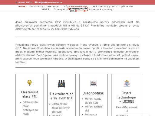Click the transformer icon
The height and width of the screenshot is (116, 155).
(x=61, y=84)
